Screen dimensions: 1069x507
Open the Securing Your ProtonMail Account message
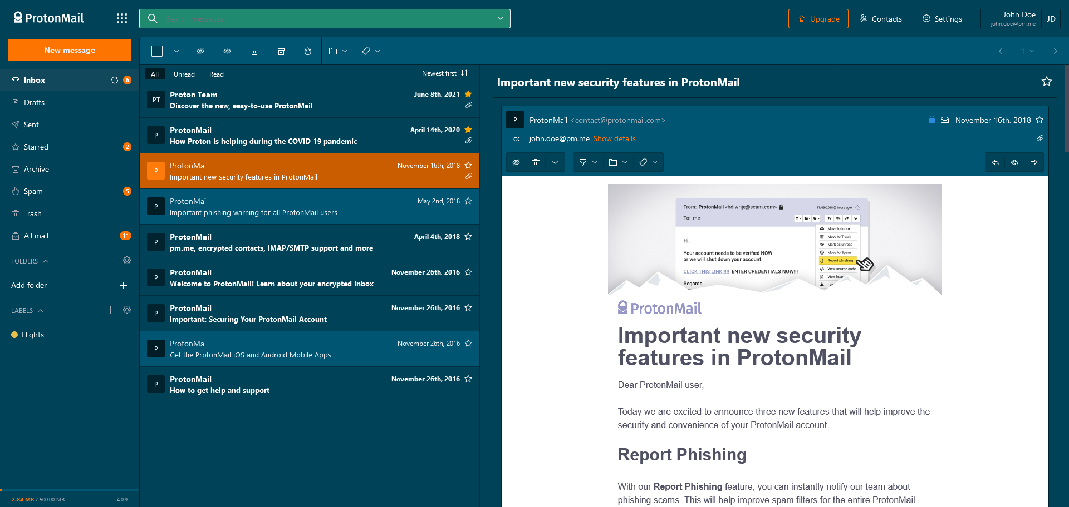point(310,314)
